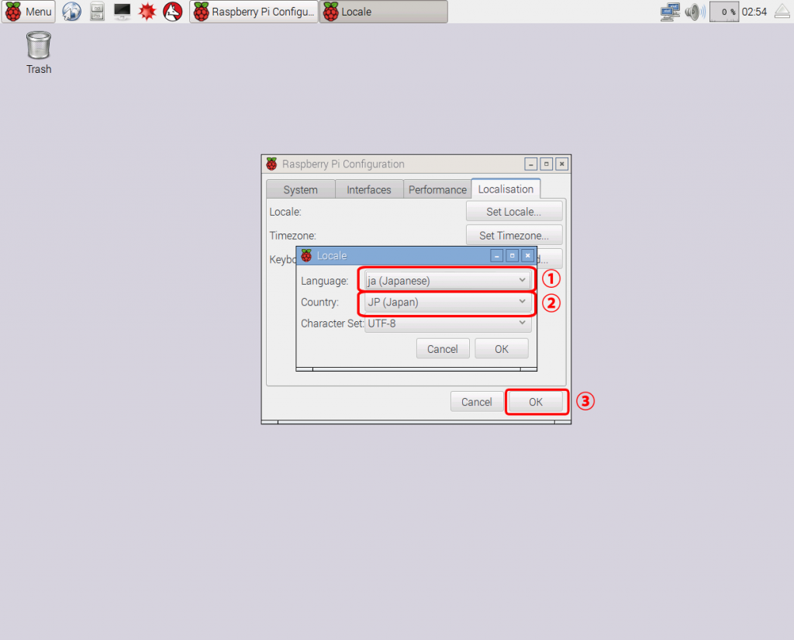
Task: Open the Raspberry Pi Menu button
Action: click(29, 12)
